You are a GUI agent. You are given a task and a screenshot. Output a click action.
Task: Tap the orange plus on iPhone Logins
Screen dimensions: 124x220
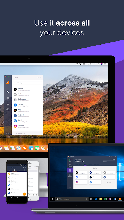click(x=37, y=168)
